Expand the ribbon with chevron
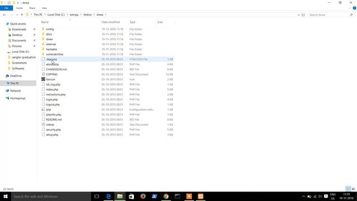Screen dimensions: 357x201 350,8
